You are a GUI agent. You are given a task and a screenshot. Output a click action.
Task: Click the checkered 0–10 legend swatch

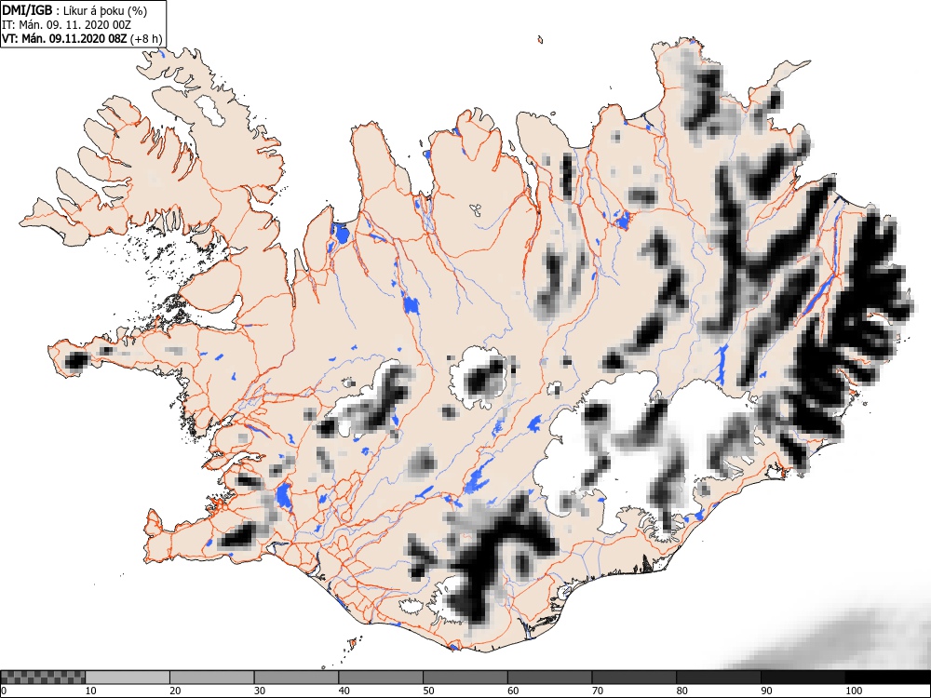coord(43,678)
